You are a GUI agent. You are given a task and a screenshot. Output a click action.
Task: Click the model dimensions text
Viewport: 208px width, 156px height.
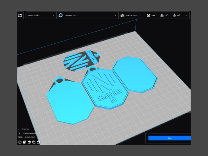pyautogui.click(x=26, y=137)
